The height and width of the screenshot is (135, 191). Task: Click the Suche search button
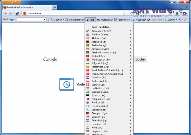tap(140, 59)
